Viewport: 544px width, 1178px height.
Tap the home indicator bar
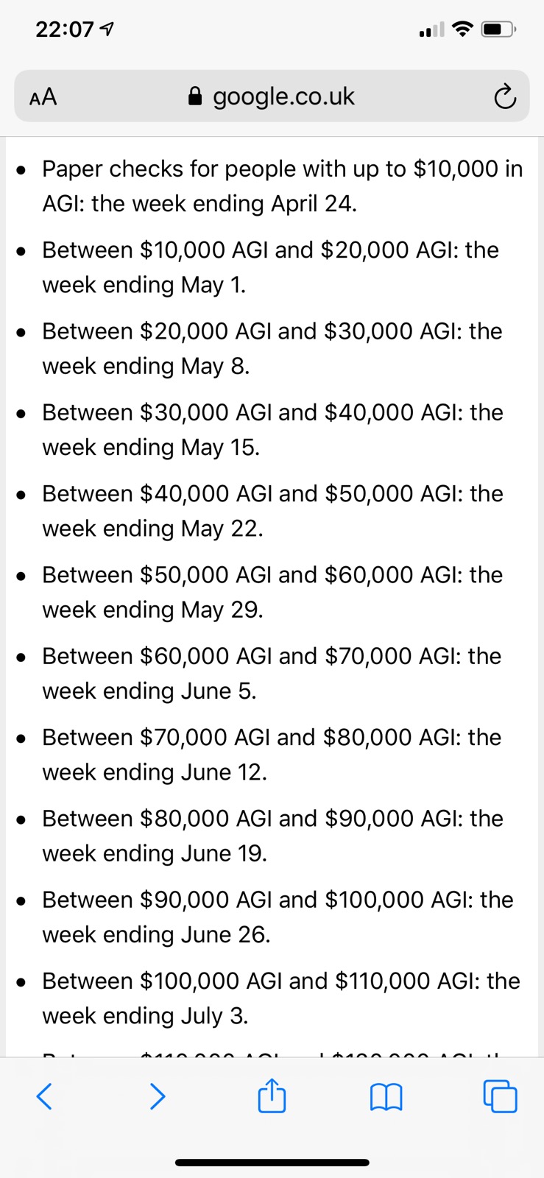point(272,1163)
